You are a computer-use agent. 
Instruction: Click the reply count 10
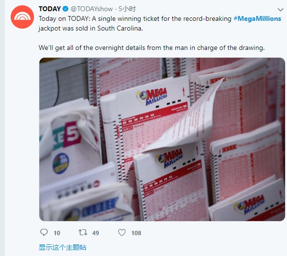click(x=57, y=233)
